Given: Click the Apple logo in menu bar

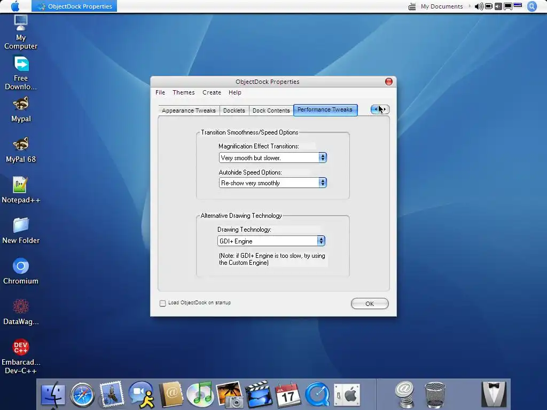Looking at the screenshot, I should (15, 6).
